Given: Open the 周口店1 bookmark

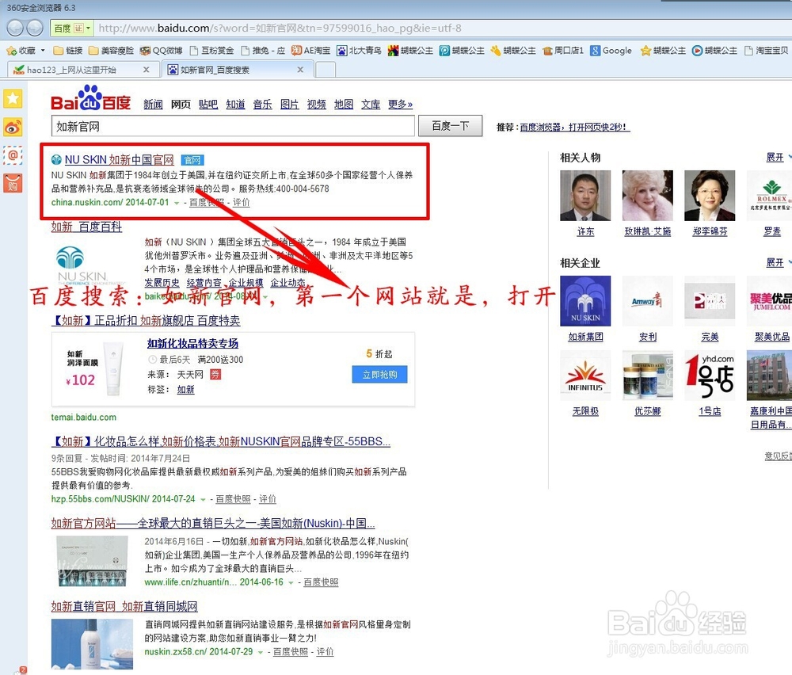Looking at the screenshot, I should (563, 51).
